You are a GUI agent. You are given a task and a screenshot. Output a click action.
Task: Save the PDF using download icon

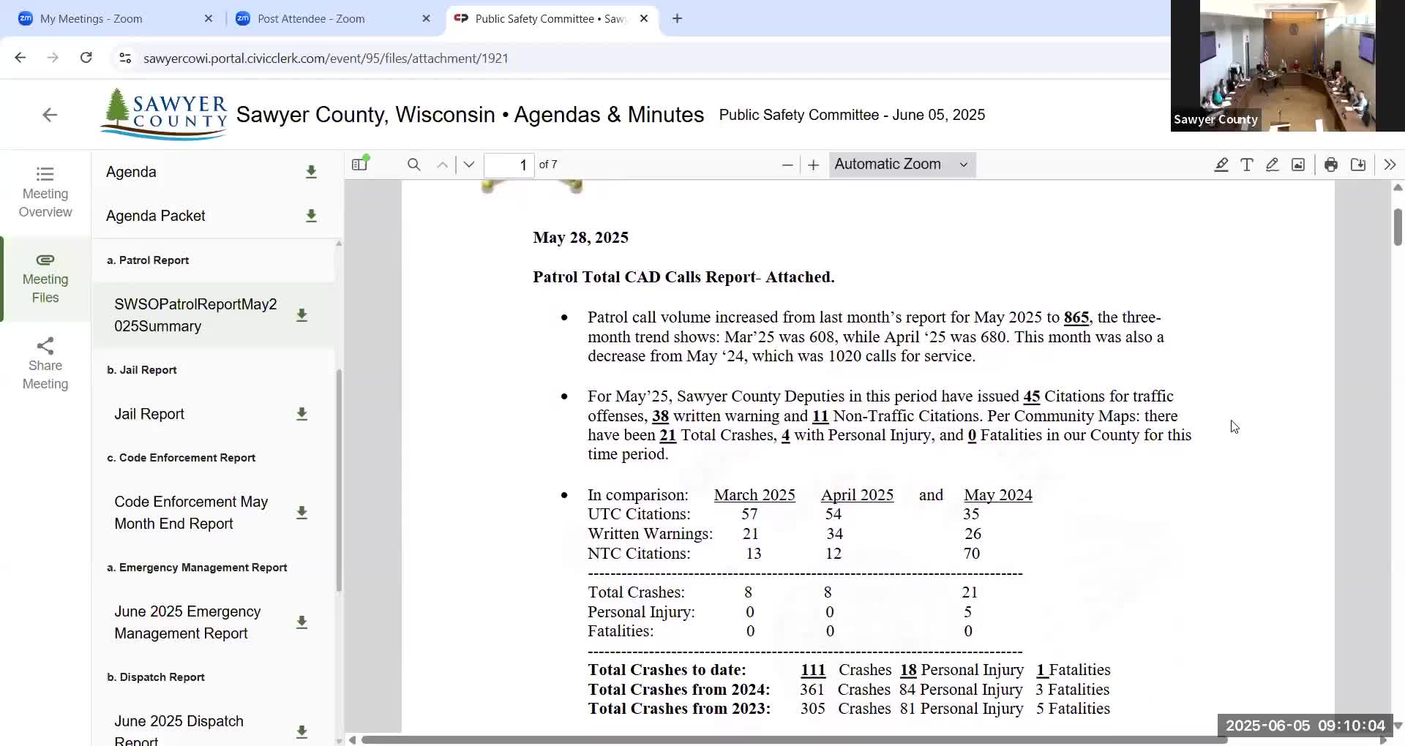(x=1357, y=165)
